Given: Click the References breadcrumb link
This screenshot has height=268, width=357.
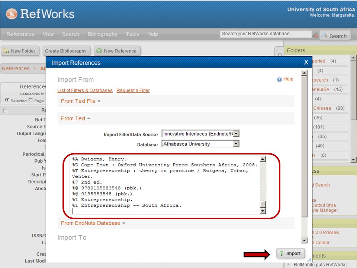Looking at the screenshot, I should [x=16, y=68].
